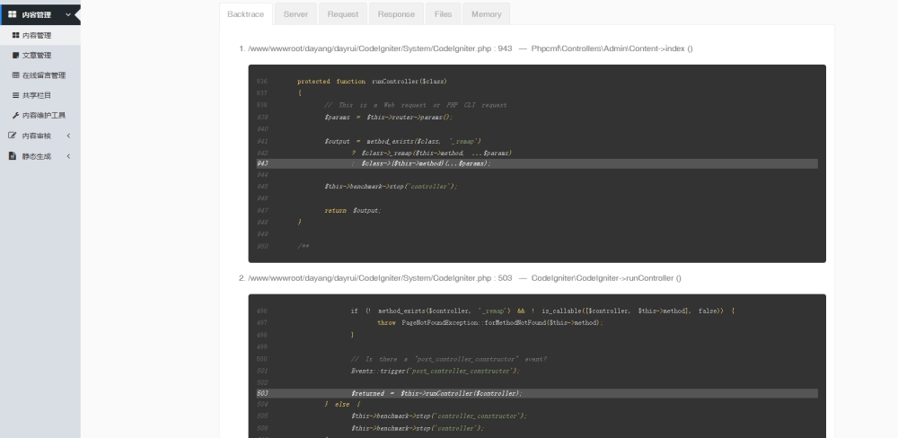Open 在线留言管理 in the sidebar
The width and height of the screenshot is (898, 438).
coord(44,75)
